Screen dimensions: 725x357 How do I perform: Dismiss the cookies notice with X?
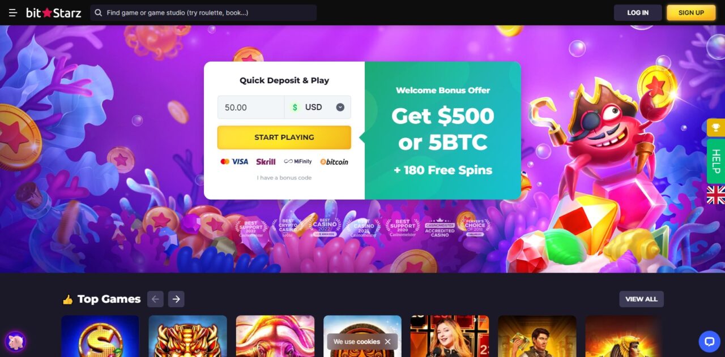(387, 342)
